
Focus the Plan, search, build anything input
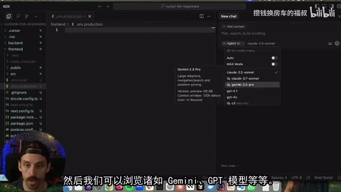pyautogui.click(x=243, y=34)
